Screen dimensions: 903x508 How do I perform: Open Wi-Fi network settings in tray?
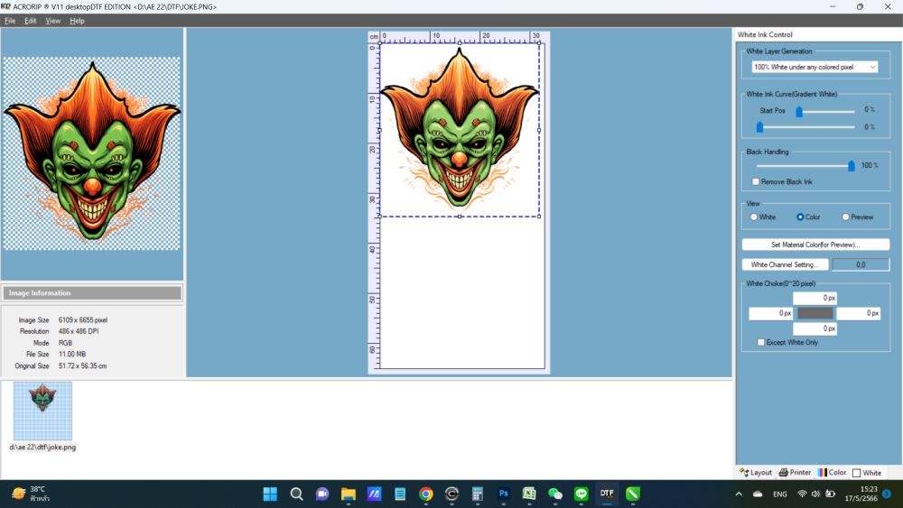[802, 494]
